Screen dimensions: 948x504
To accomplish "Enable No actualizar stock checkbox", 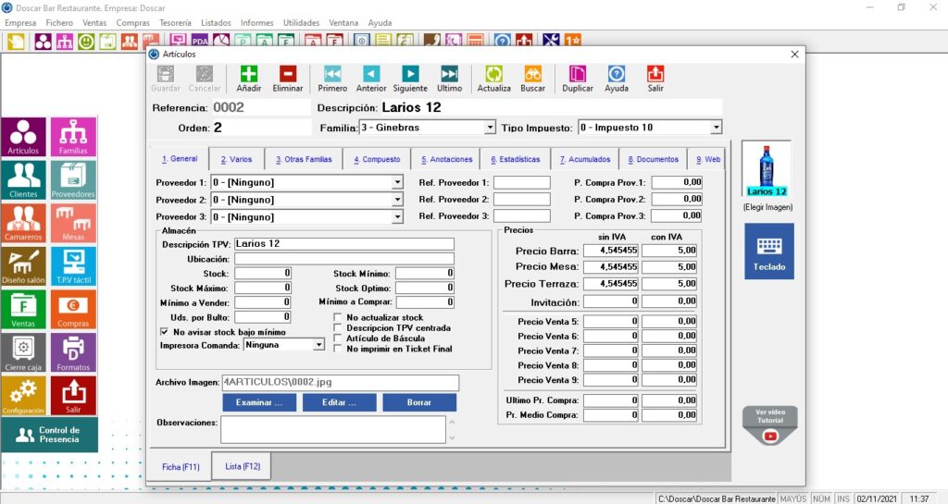I will coord(338,318).
